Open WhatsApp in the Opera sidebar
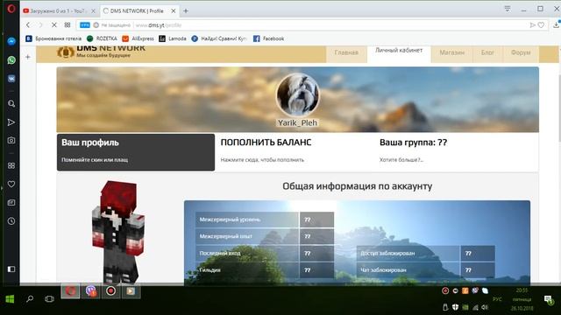561x315 pixels. click(x=11, y=60)
